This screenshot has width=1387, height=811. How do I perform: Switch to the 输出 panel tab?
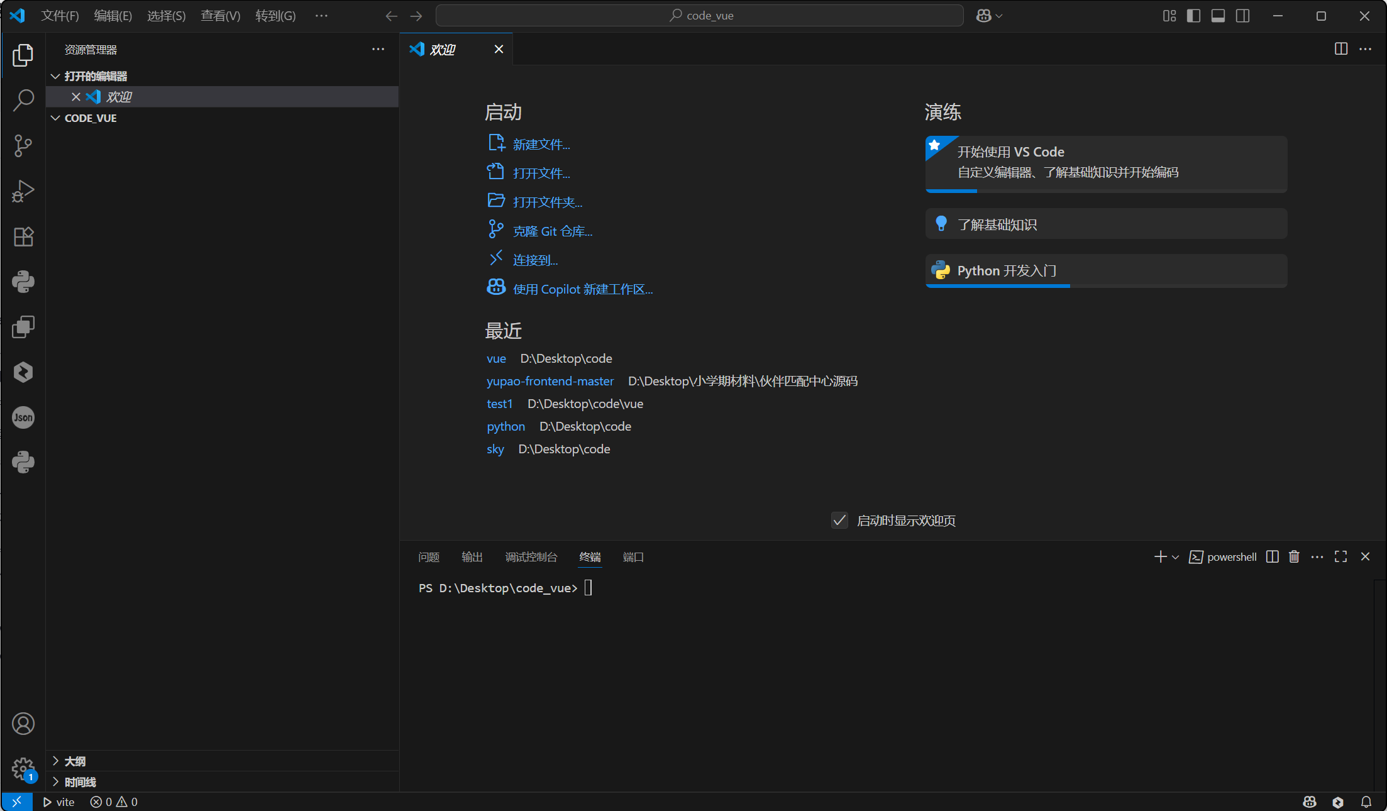coord(472,556)
